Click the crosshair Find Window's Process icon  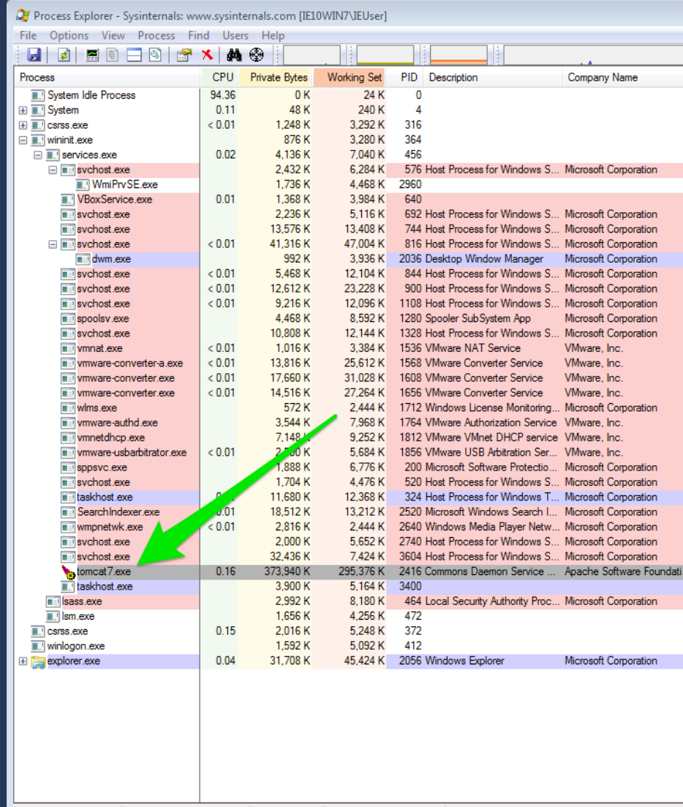click(x=256, y=55)
